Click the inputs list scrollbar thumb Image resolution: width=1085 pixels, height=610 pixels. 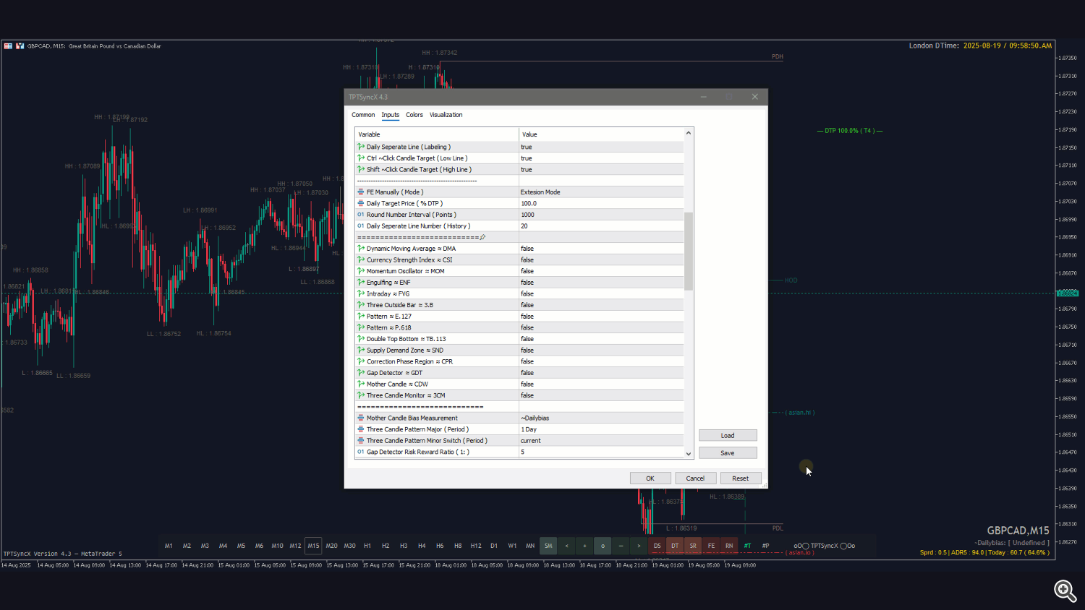point(689,252)
